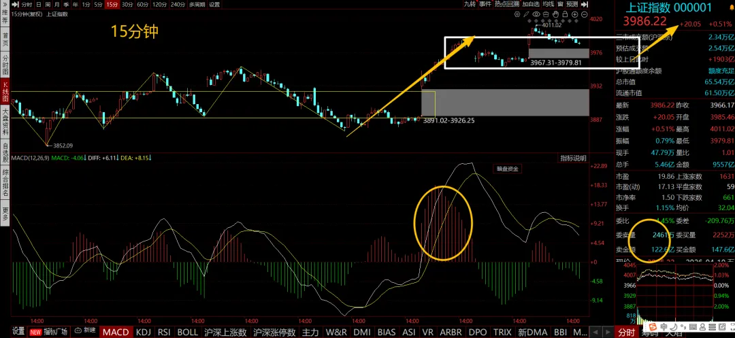Open 首页 in left sidebar

click(x=5, y=39)
